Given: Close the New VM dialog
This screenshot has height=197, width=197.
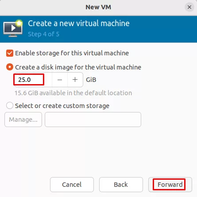Looking at the screenshot, I should pos(189,7).
